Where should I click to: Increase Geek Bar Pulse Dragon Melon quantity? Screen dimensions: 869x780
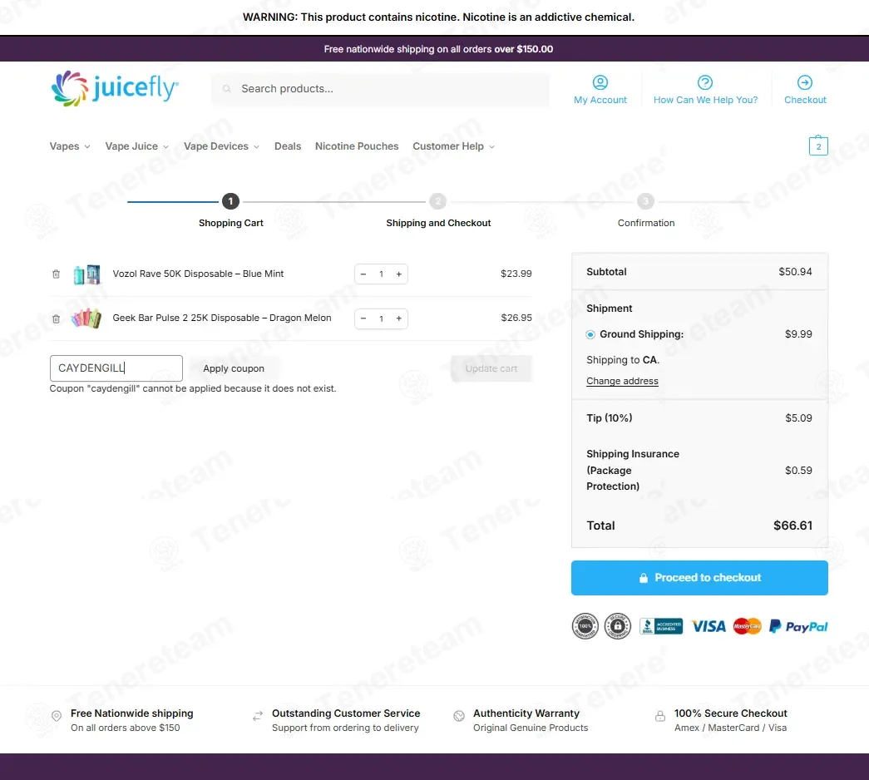click(x=398, y=318)
